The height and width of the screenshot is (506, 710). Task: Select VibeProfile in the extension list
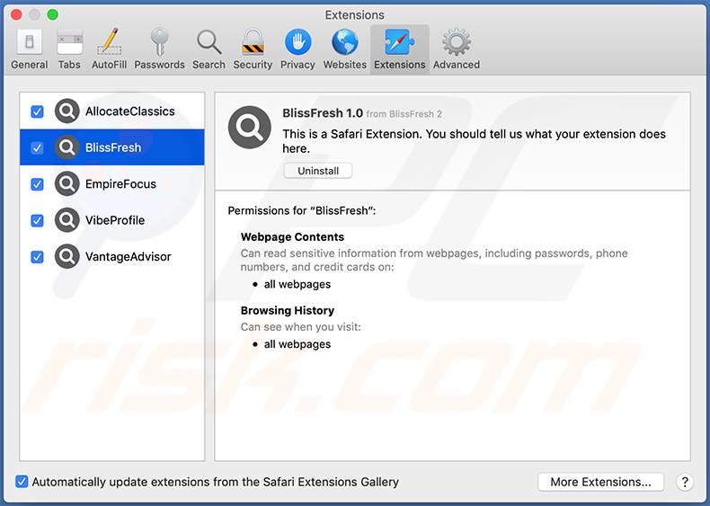[112, 220]
